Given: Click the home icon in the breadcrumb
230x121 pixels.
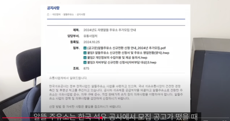Looking at the screenshot, I should point(48,15).
